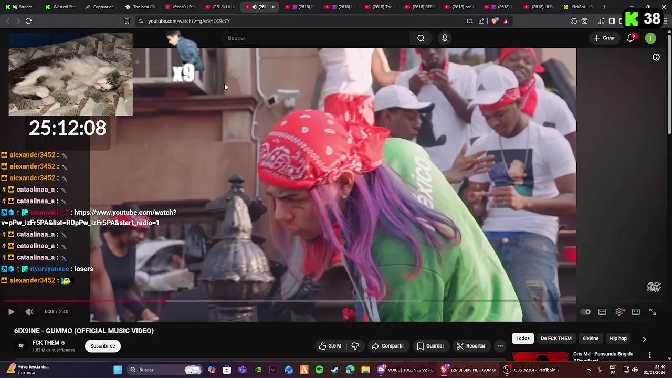Open the Windows Start menu
This screenshot has height=378, width=672.
[x=118, y=370]
